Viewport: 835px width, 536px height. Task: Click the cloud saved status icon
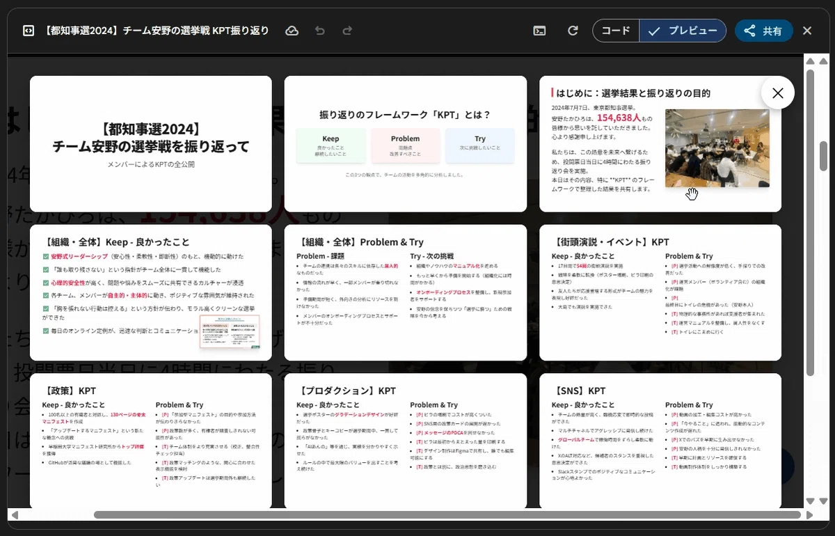(x=292, y=31)
